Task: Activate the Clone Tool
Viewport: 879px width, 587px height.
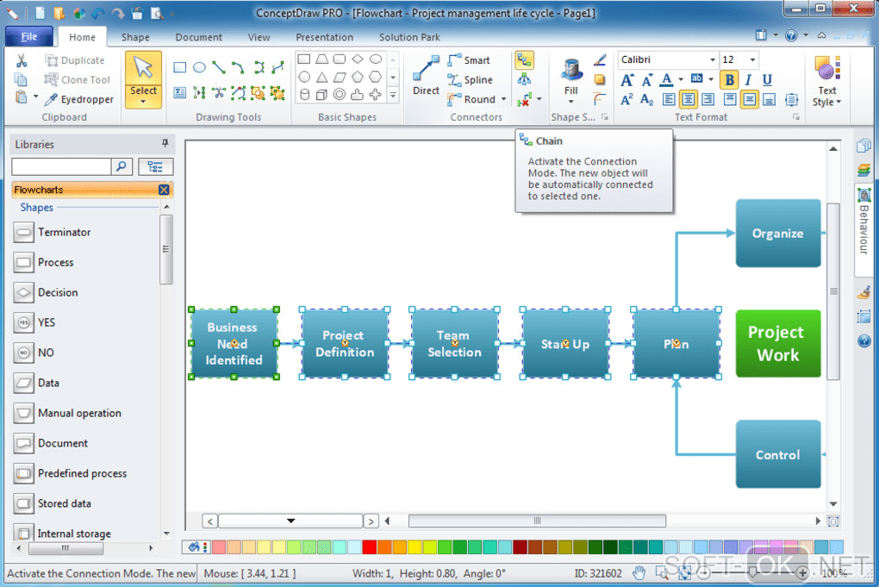Action: pyautogui.click(x=78, y=79)
